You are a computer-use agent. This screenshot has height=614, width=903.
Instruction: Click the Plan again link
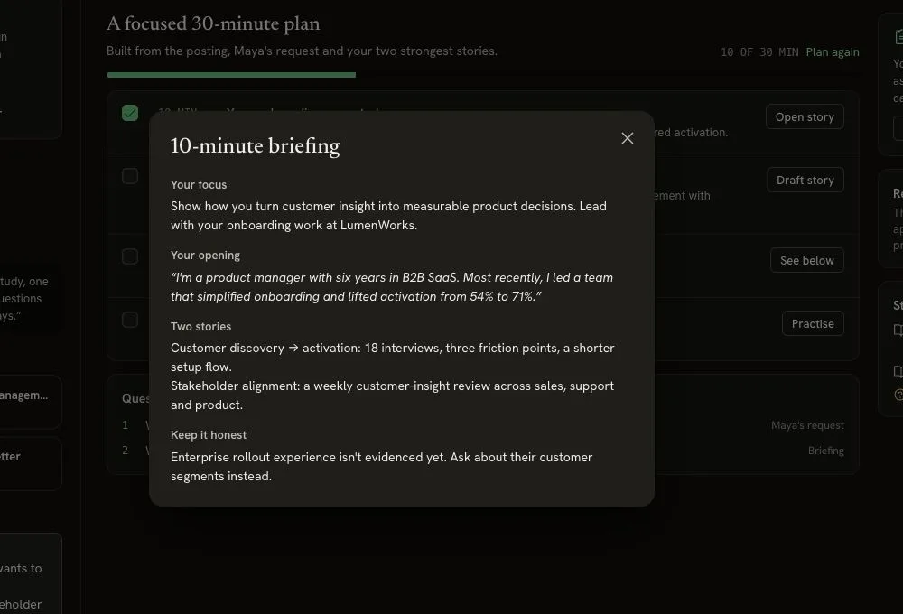point(833,51)
